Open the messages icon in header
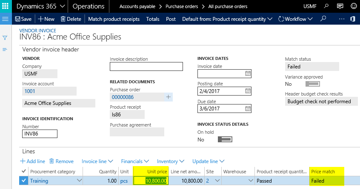The width and height of the screenshot is (360, 189). coord(340,6)
